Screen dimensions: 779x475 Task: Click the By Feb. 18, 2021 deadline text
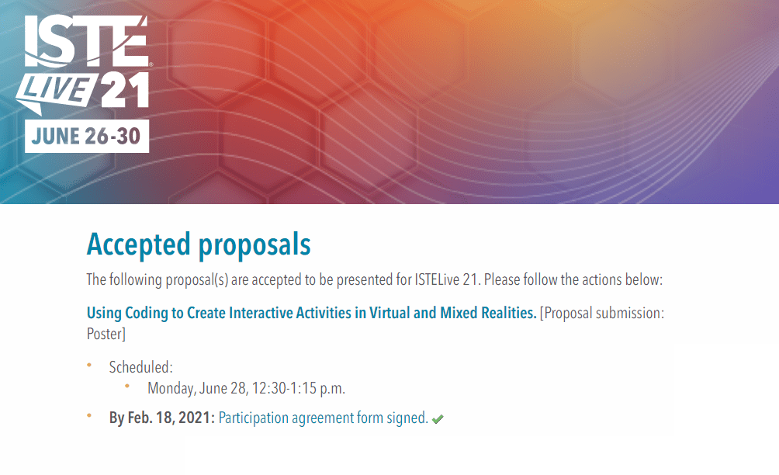[x=161, y=418]
